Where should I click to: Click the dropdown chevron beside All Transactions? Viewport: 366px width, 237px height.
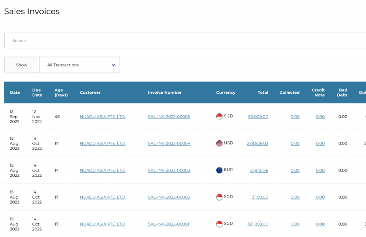coord(113,65)
